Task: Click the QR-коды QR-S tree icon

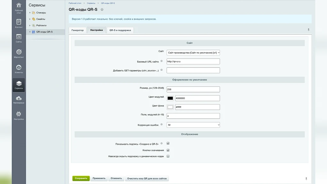Action: click(x=34, y=32)
